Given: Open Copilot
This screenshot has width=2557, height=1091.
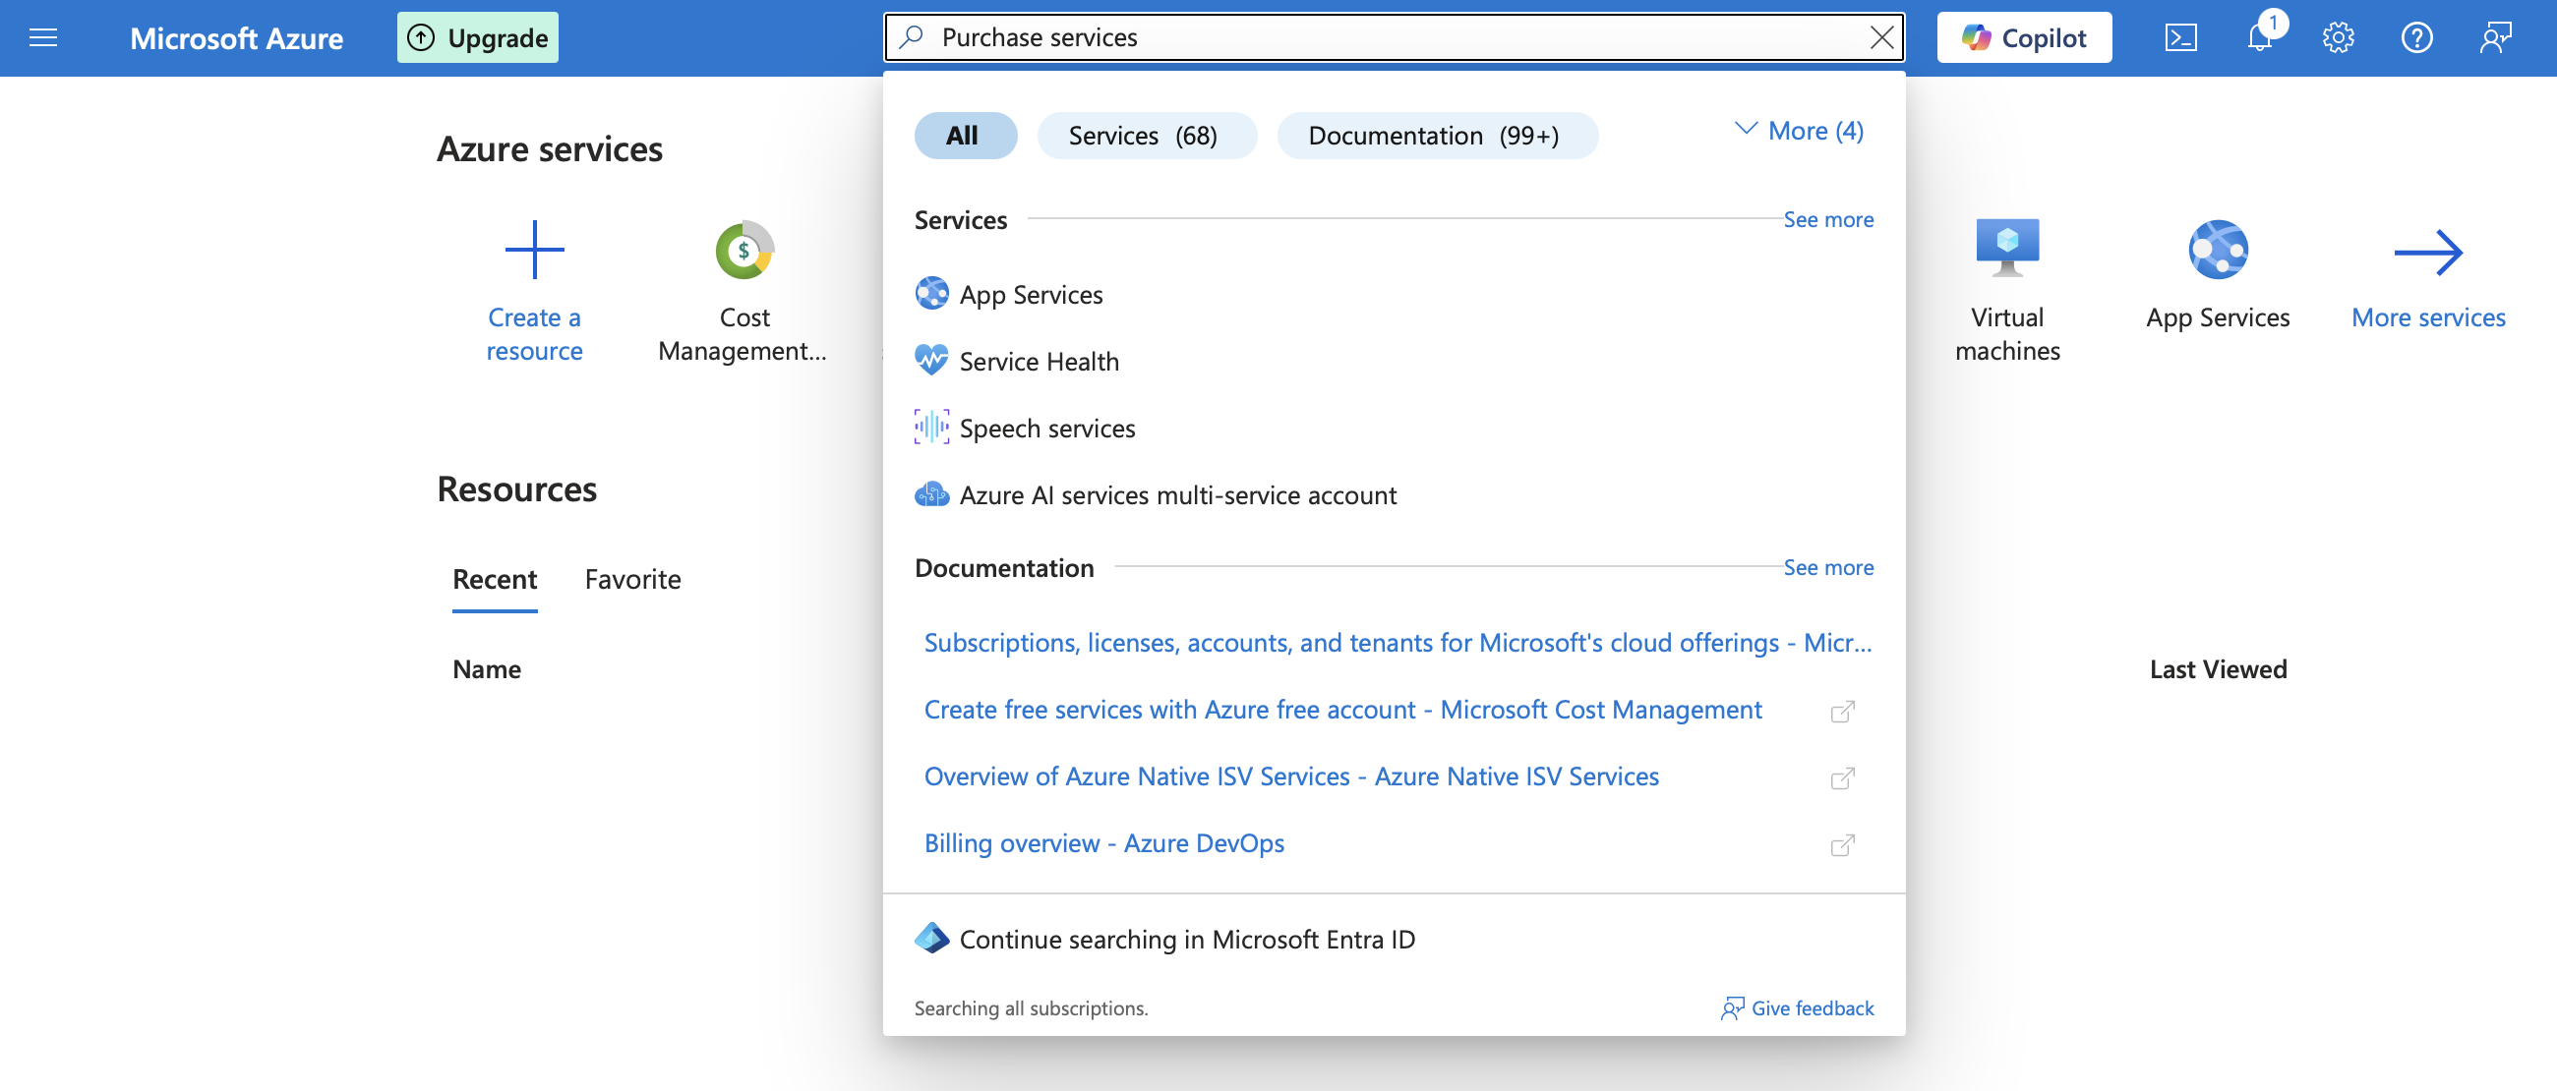Looking at the screenshot, I should point(2024,37).
